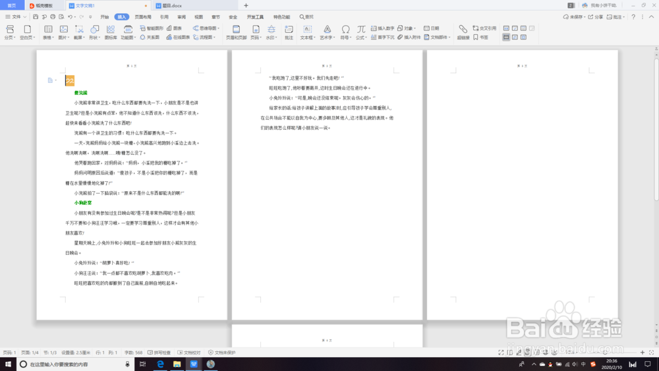The height and width of the screenshot is (371, 659).
Task: Switch to the References (引用) tab
Action: (x=164, y=17)
